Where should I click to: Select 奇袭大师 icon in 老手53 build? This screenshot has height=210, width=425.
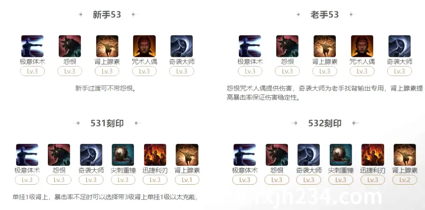pyautogui.click(x=399, y=46)
